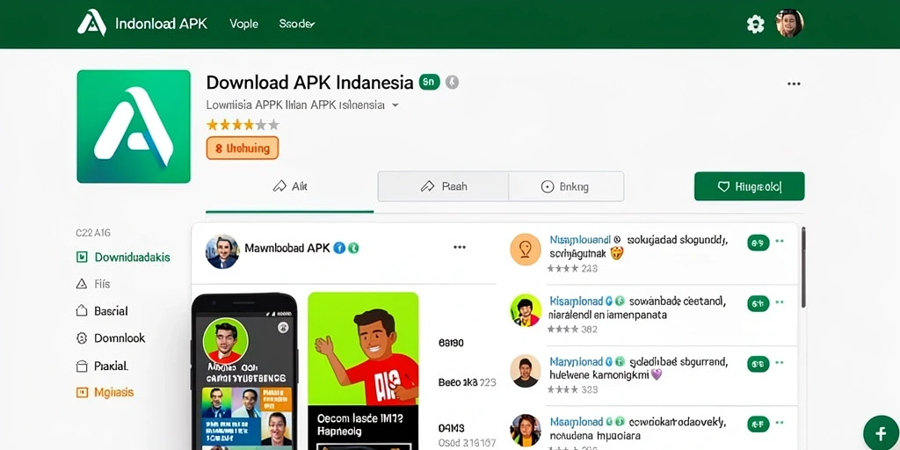Open 'Ssoder' in the top navigation

(x=297, y=24)
